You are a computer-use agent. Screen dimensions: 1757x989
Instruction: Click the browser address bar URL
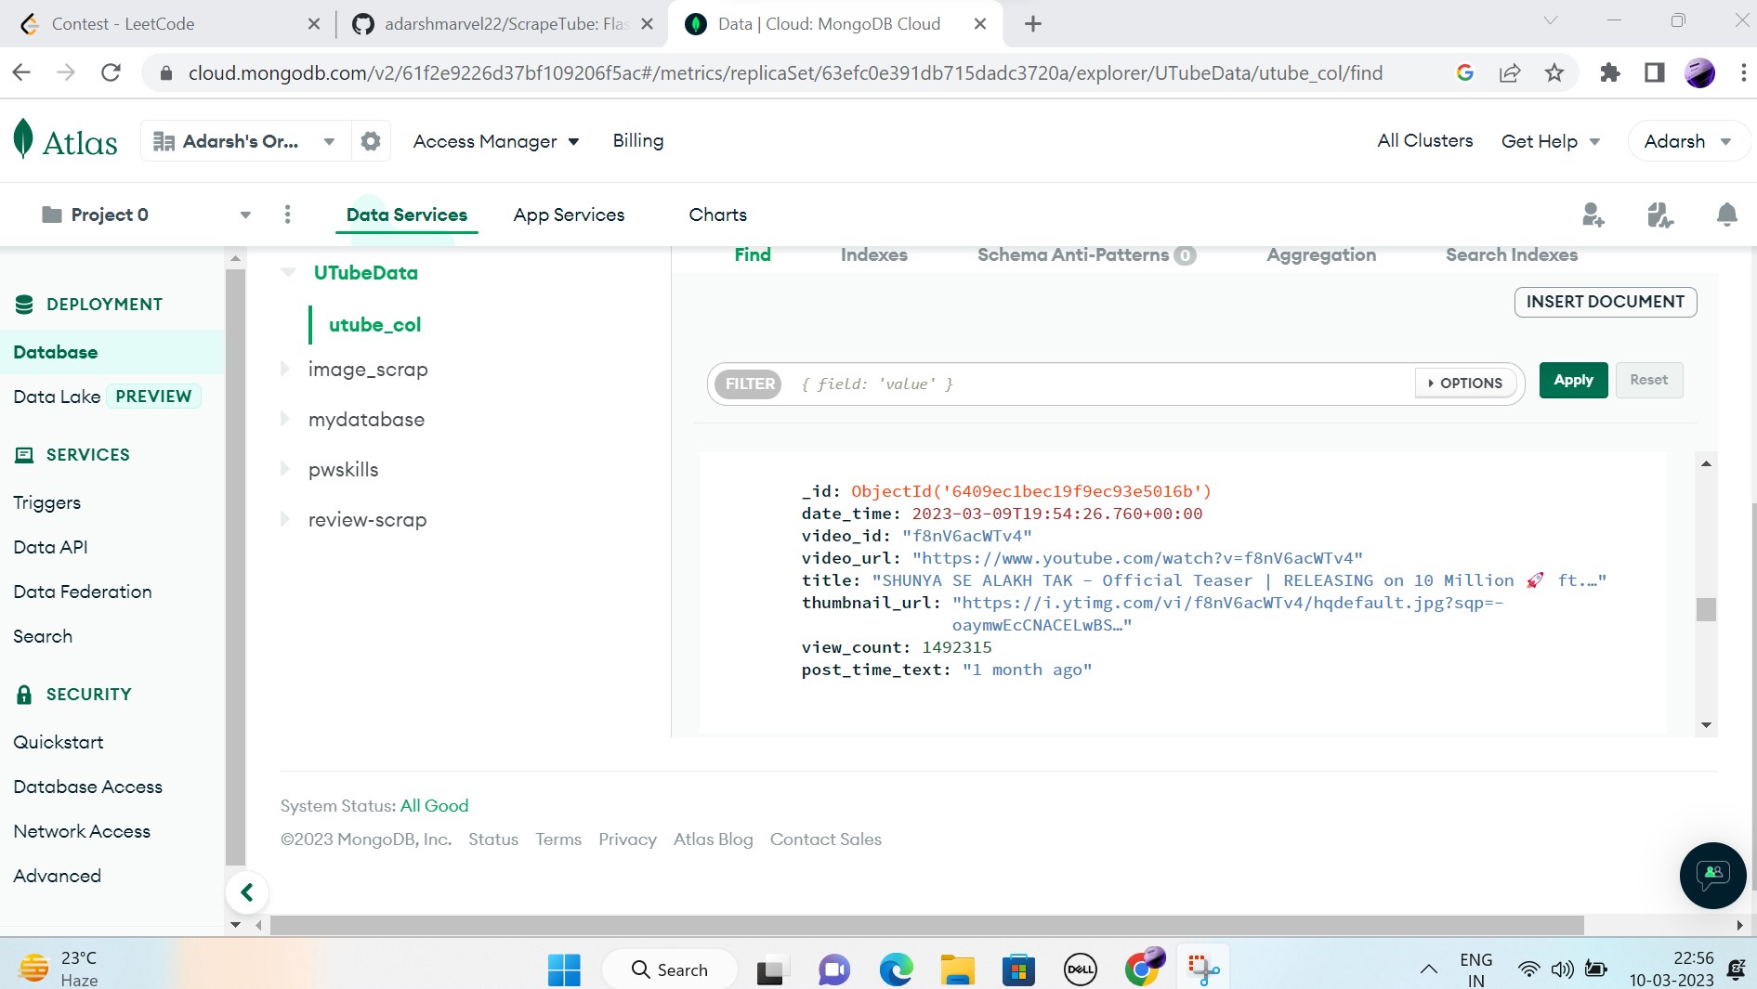[x=785, y=72]
